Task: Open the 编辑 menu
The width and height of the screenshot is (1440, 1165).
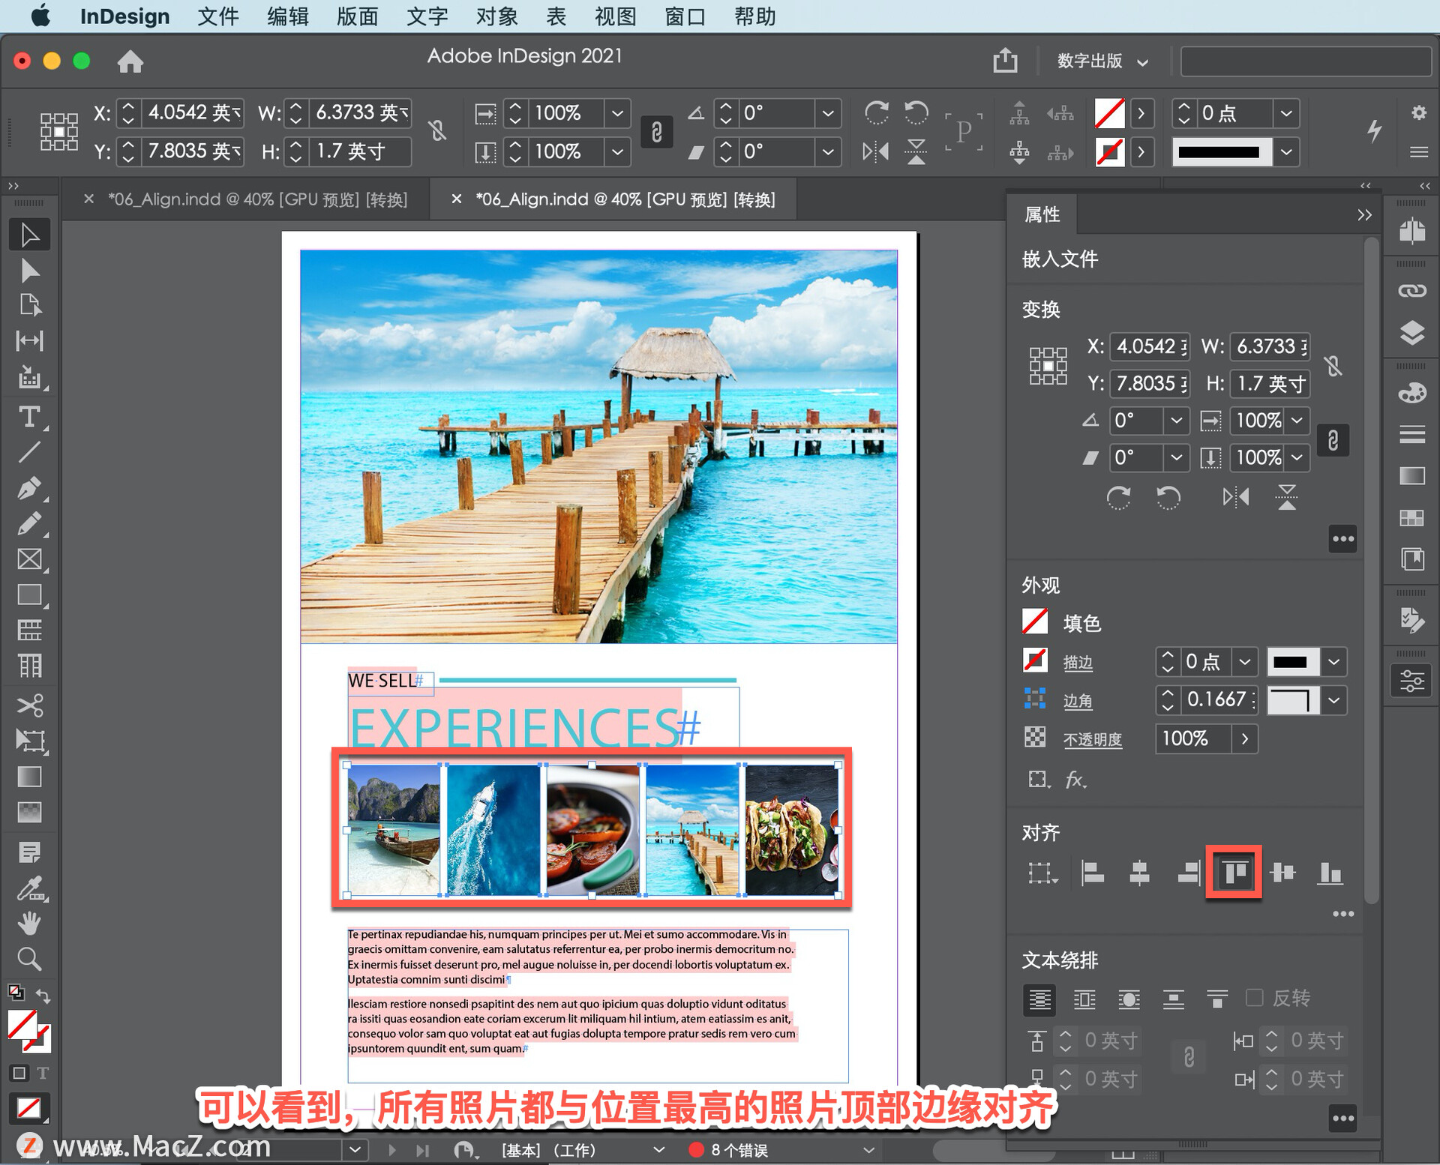Action: click(288, 16)
